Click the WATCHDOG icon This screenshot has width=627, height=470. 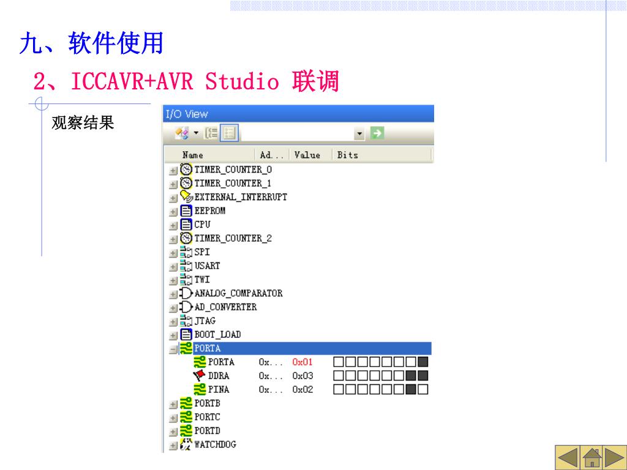tap(186, 444)
